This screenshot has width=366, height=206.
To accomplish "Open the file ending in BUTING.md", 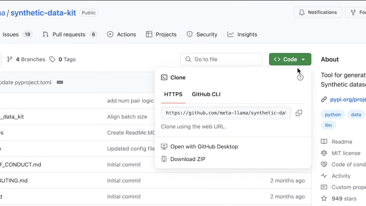I will [x=14, y=181].
